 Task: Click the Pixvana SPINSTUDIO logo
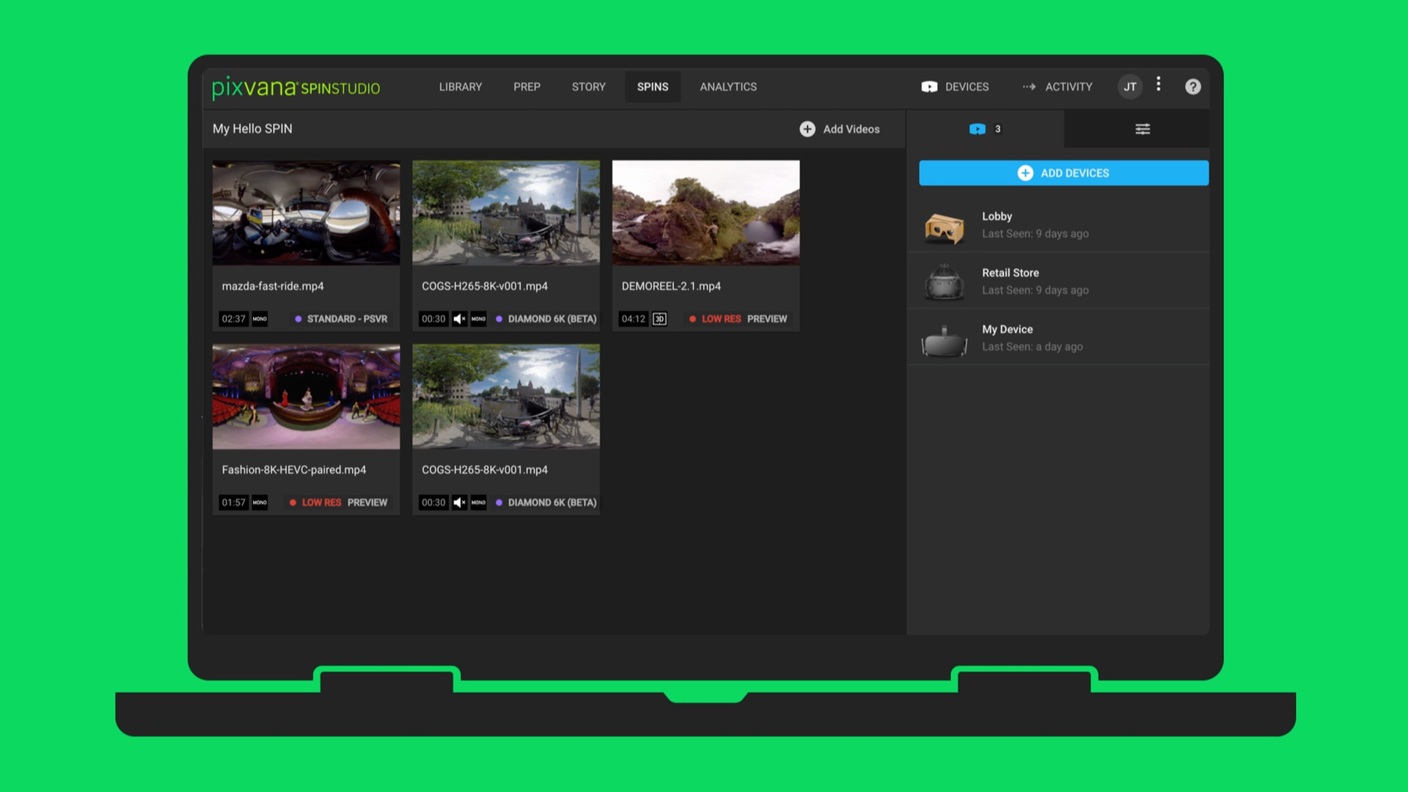tap(296, 87)
